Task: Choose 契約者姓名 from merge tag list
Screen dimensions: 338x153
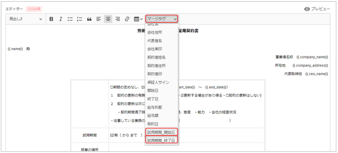Action: click(162, 57)
